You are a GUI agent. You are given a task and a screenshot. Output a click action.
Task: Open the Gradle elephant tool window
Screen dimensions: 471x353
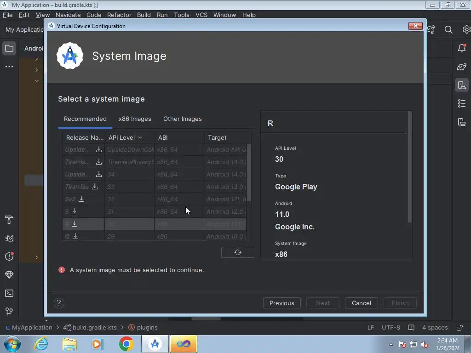(462, 67)
